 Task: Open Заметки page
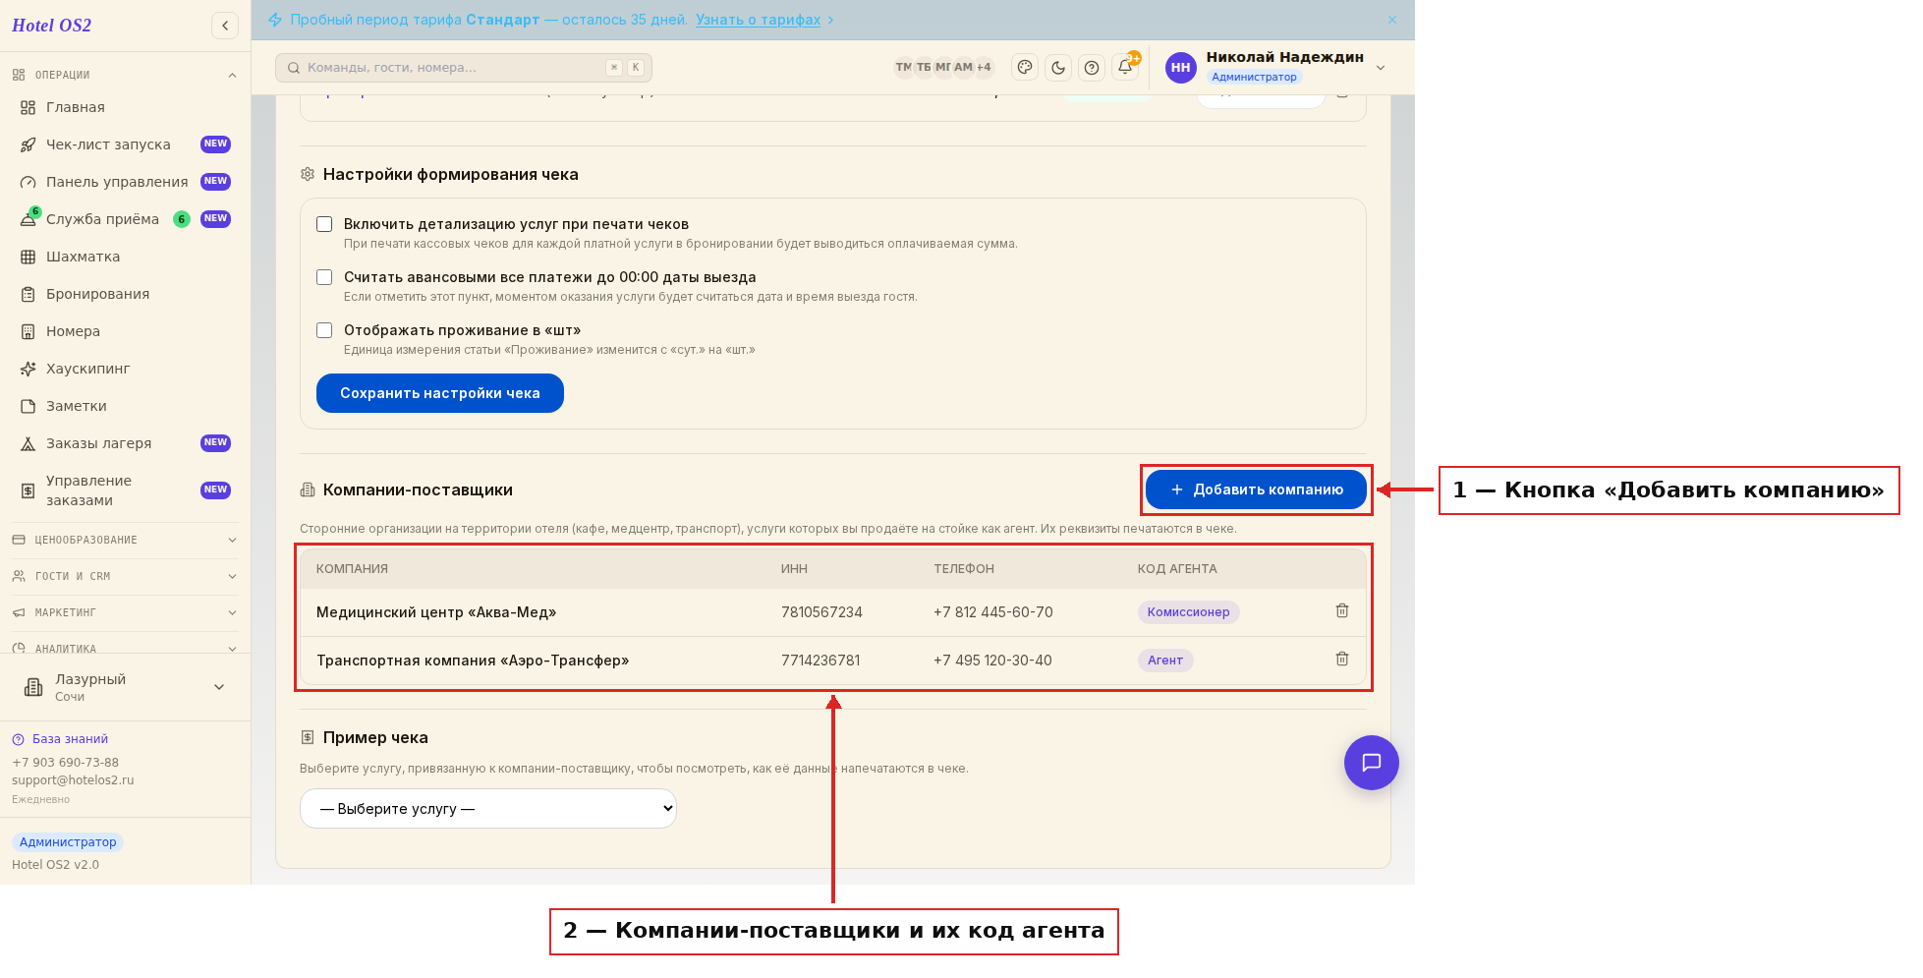(125, 406)
